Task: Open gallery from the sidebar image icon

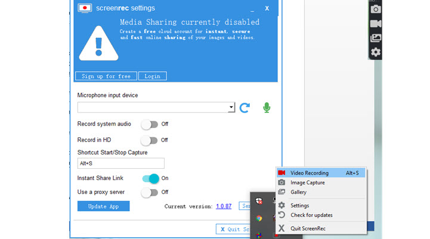Action: (375, 37)
